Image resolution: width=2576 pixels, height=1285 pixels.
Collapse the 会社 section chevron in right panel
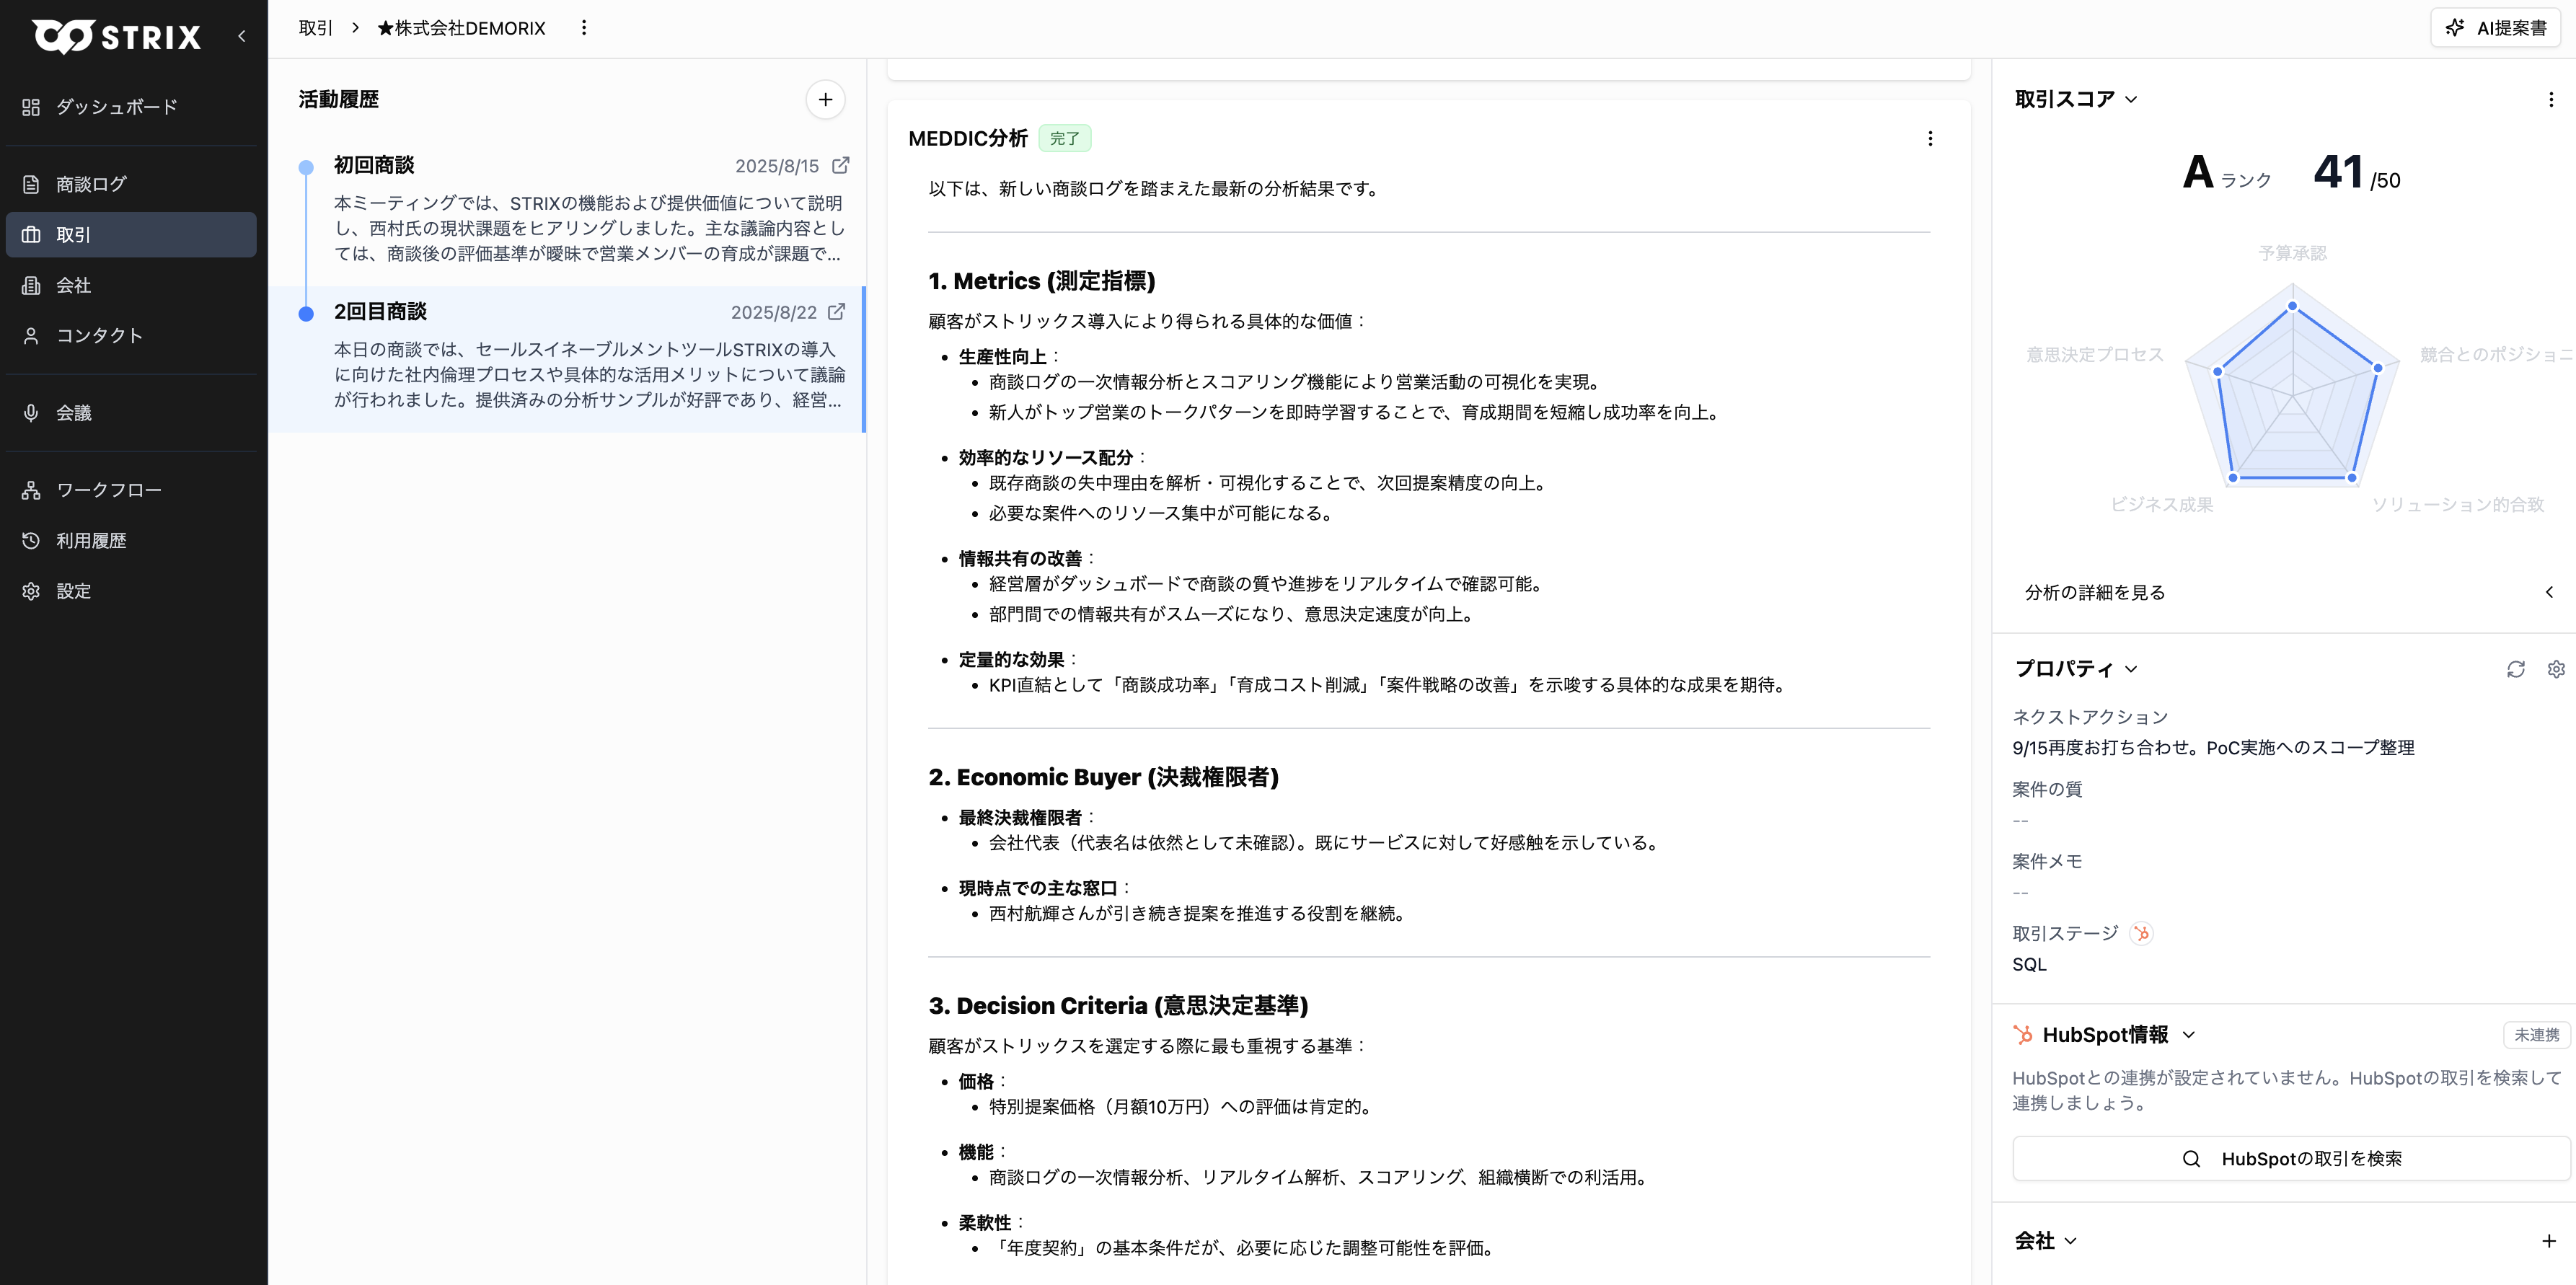(x=2070, y=1241)
